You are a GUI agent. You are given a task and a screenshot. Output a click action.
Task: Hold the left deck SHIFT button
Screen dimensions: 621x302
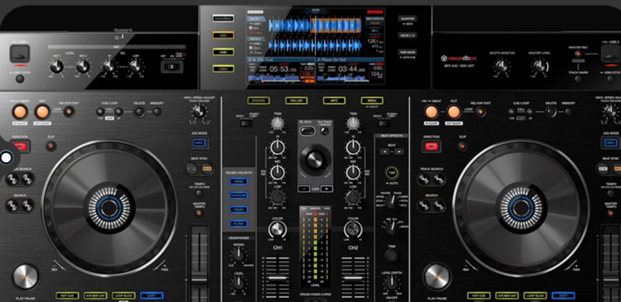[x=152, y=296]
